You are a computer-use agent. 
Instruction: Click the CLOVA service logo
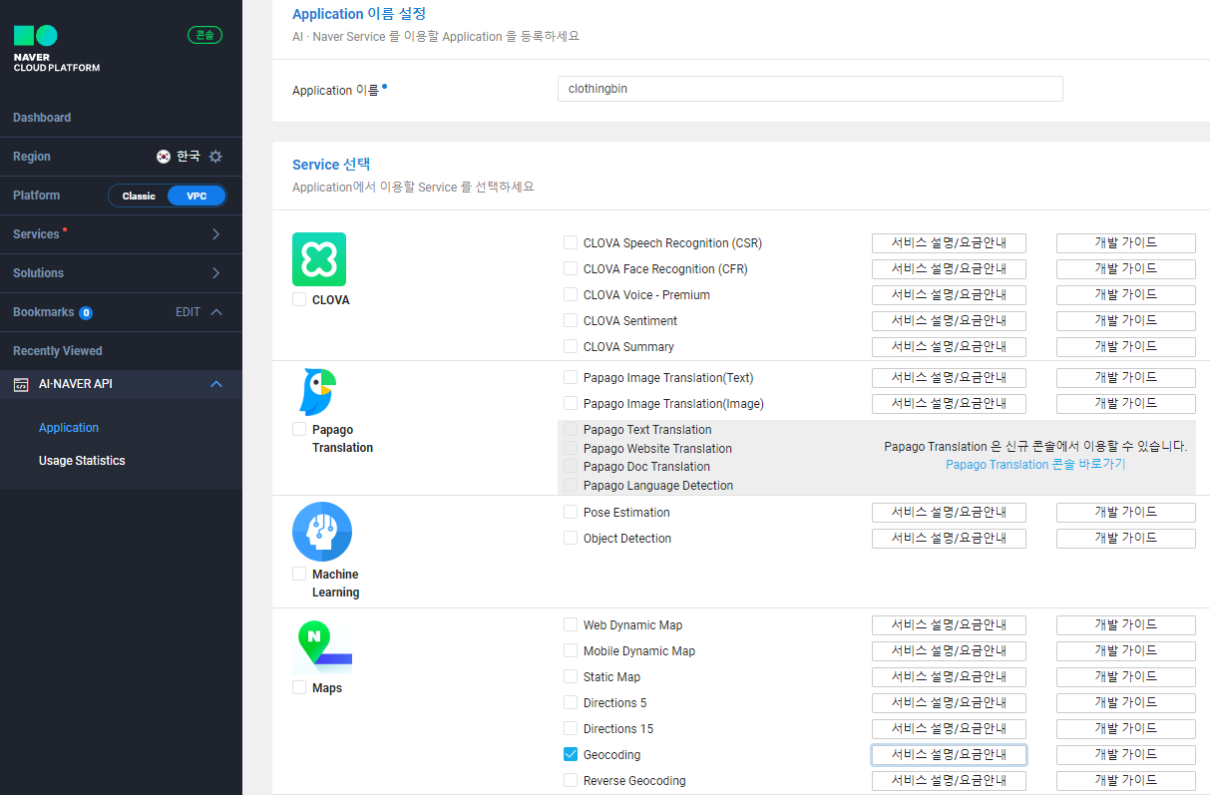(x=319, y=259)
